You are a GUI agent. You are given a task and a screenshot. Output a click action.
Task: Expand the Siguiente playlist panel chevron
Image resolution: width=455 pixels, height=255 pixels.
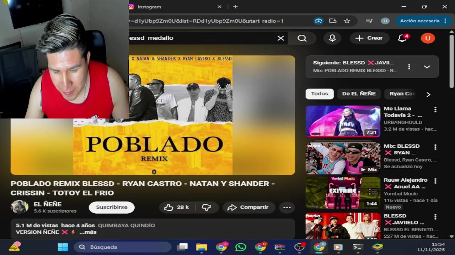427,67
